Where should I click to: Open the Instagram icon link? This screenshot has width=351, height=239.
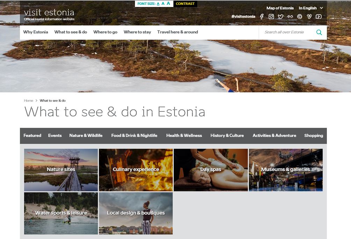(x=271, y=16)
